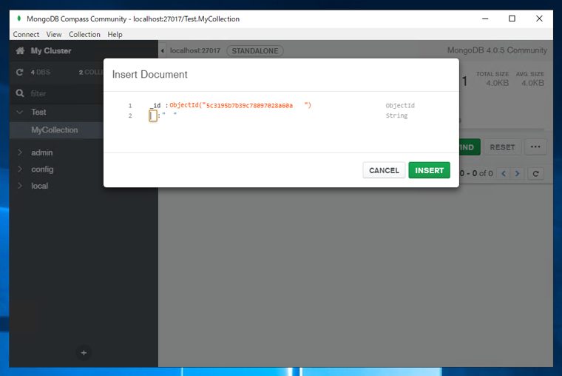Open the Connect menu

[26, 35]
